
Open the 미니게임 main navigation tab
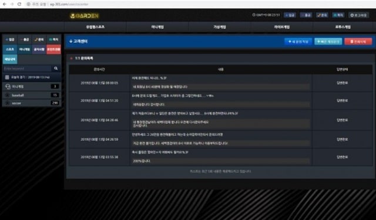click(x=157, y=27)
